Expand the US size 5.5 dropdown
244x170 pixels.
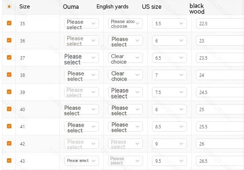(x=169, y=23)
